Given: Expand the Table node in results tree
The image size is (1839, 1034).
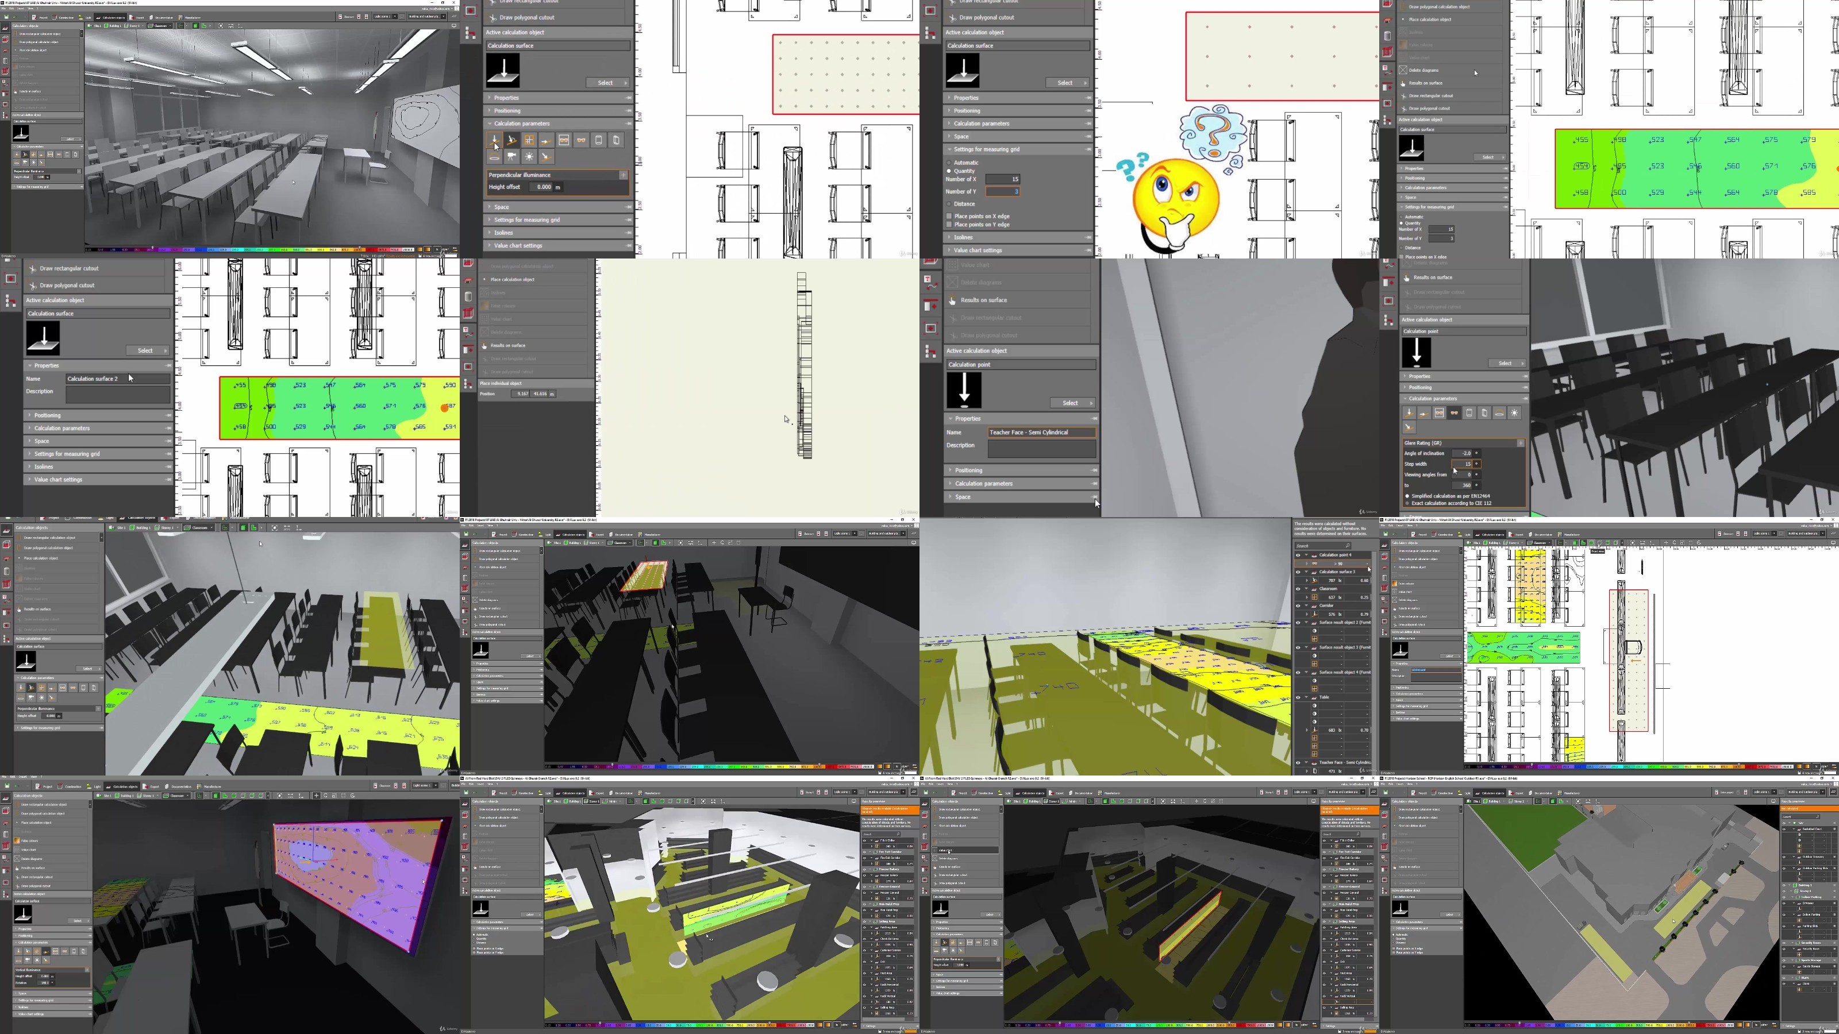Looking at the screenshot, I should [x=1306, y=698].
